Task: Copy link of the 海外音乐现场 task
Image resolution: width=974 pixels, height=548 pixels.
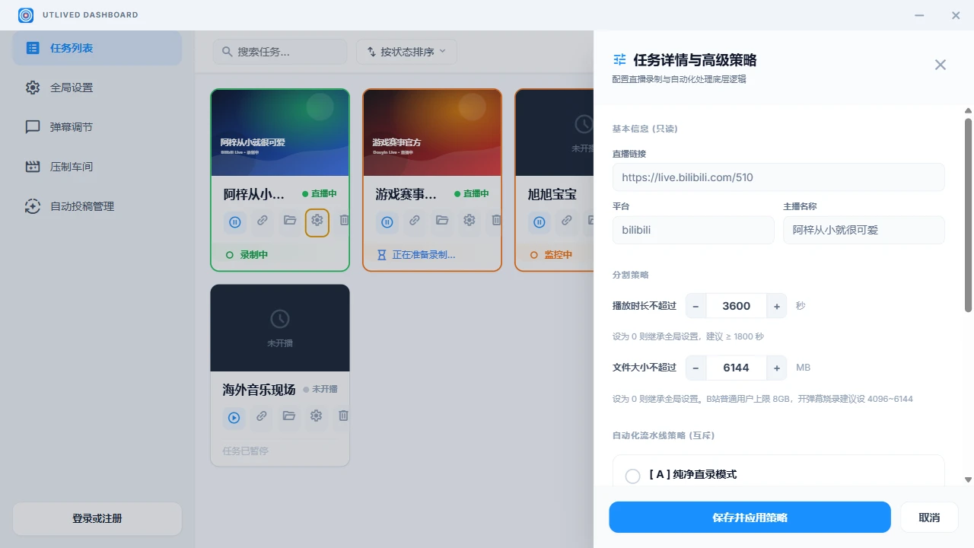Action: pyautogui.click(x=262, y=416)
